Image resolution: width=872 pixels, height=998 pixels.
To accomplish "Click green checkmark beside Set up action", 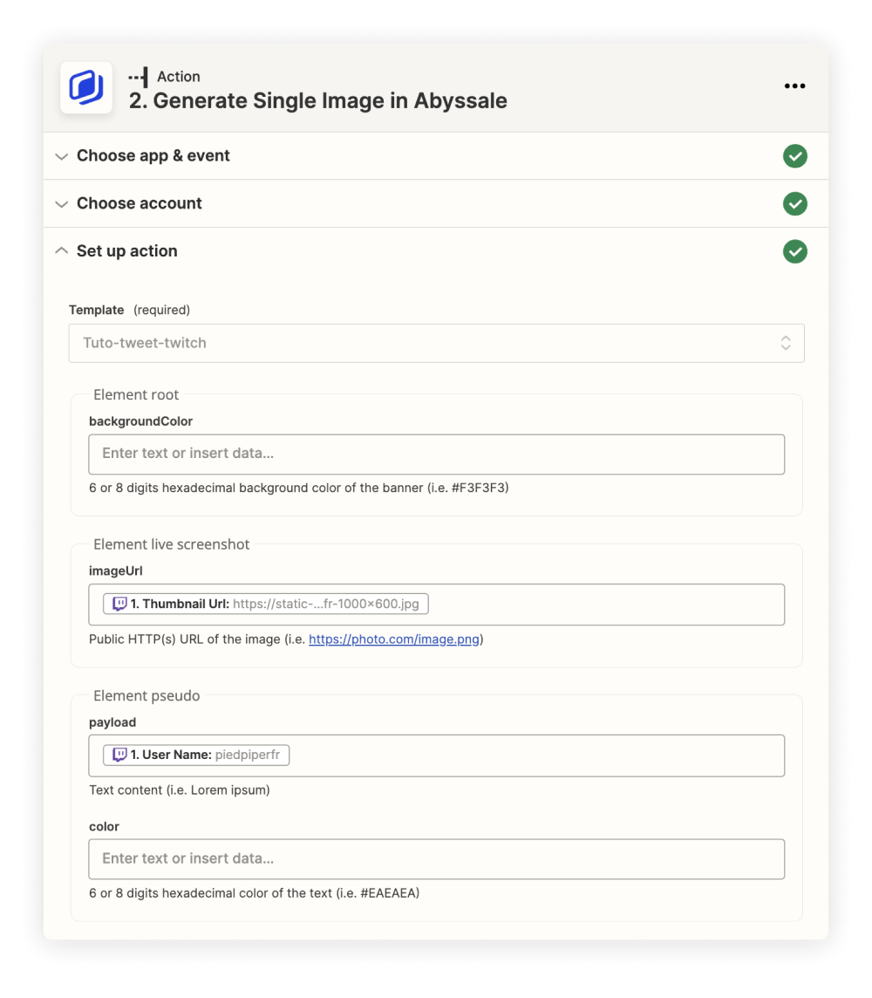I will coord(795,251).
